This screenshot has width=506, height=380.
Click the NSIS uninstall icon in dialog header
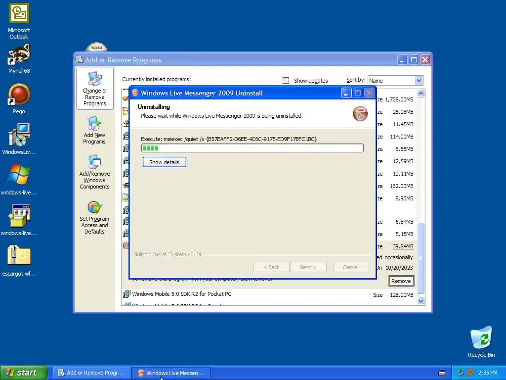point(360,114)
